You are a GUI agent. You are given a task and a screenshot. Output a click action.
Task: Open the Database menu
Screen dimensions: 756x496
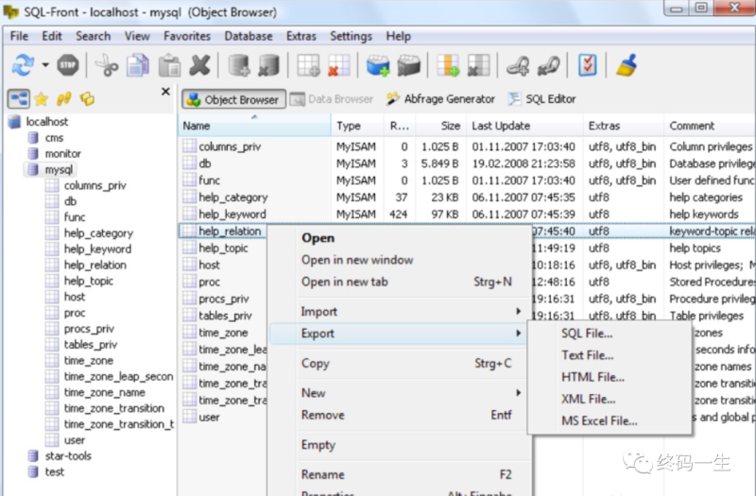[x=248, y=36]
